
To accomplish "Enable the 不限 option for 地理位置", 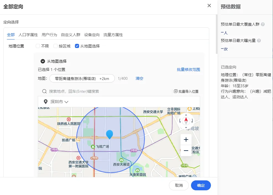I will tap(38, 46).
